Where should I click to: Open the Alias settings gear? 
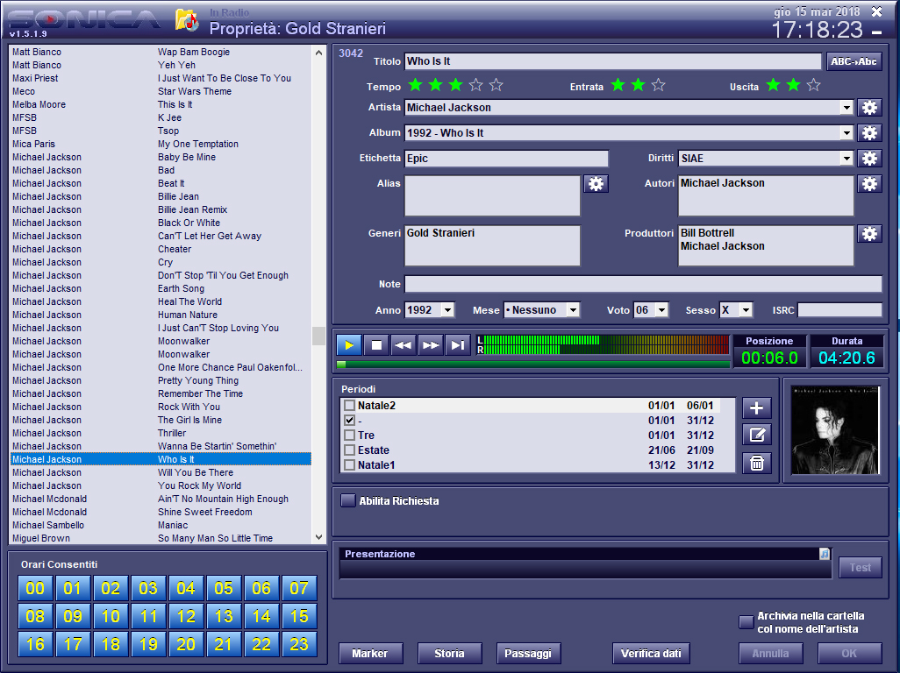click(596, 183)
